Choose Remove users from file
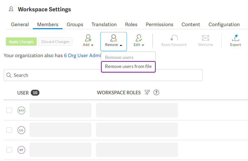This screenshot has height=161, width=248. 128,66
